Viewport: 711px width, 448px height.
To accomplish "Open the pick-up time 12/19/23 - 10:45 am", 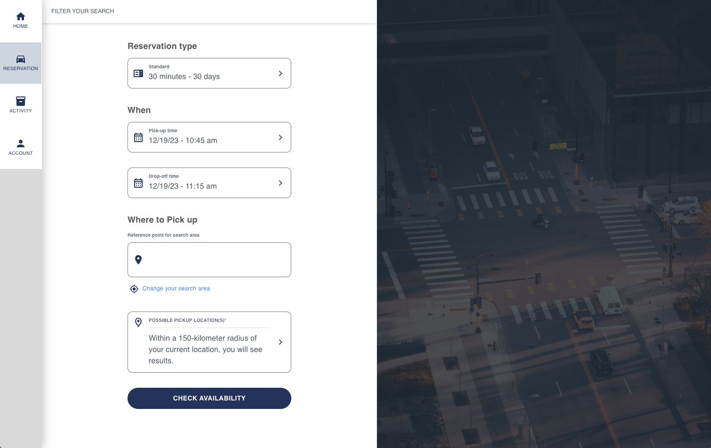I will 209,137.
